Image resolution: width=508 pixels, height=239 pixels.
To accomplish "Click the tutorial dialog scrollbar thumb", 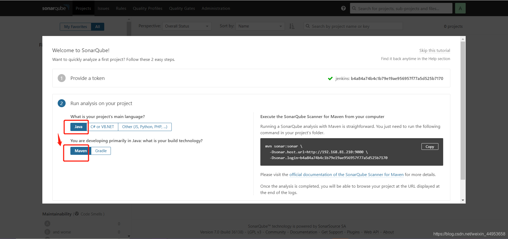I will pyautogui.click(x=463, y=111).
